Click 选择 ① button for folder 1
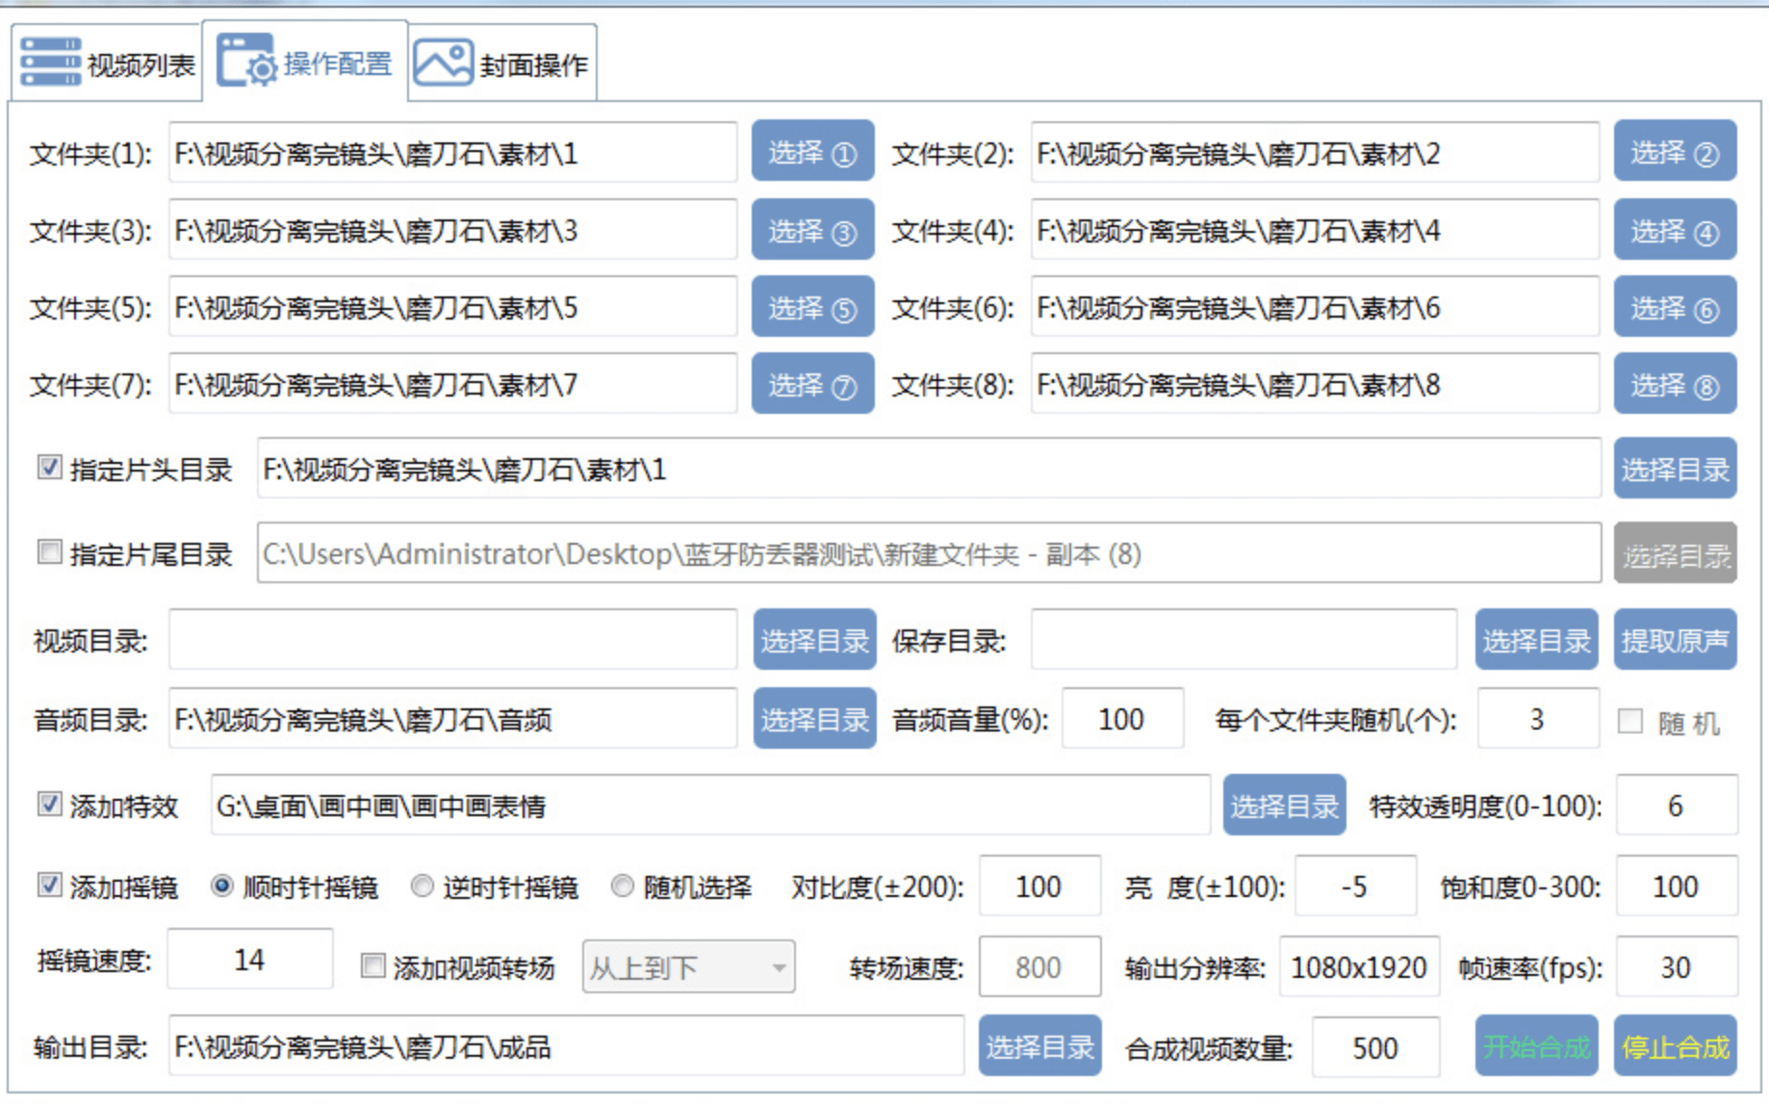 [812, 151]
